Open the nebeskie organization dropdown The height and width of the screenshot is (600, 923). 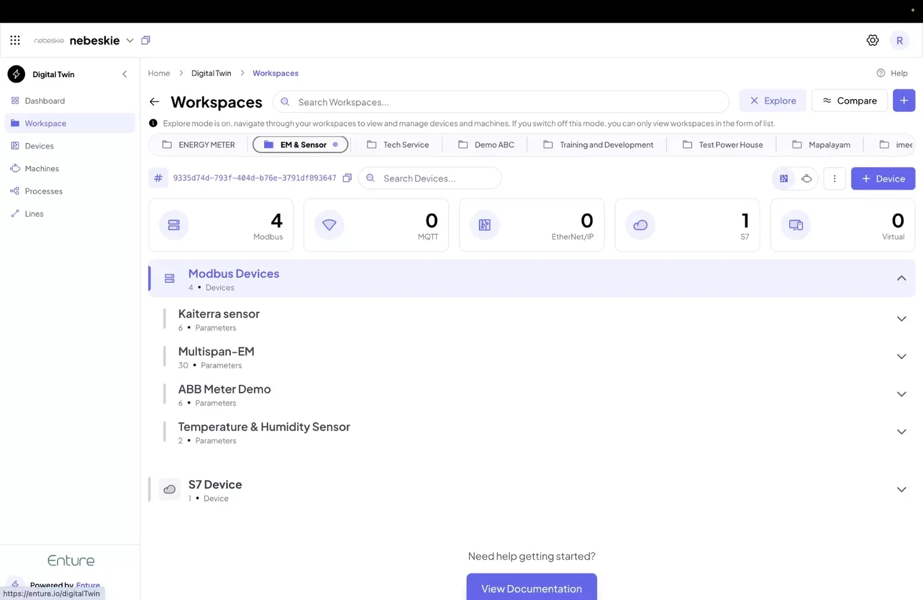130,40
